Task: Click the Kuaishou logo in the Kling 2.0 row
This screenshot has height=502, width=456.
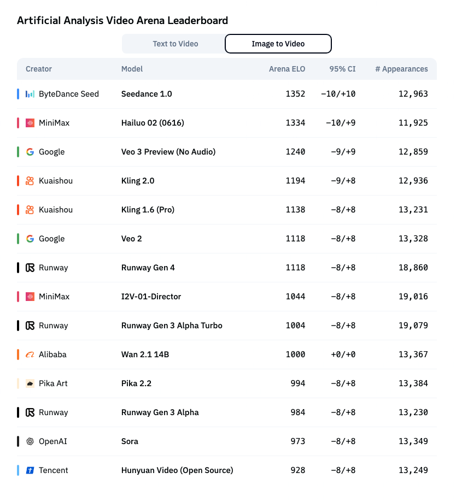Action: [30, 181]
